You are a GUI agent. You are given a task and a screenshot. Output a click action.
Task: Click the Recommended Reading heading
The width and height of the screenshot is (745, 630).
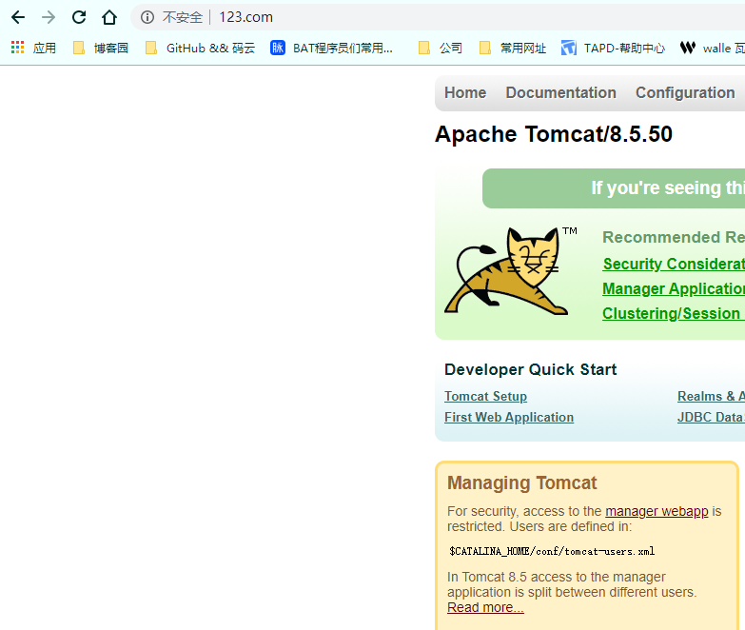(x=674, y=237)
